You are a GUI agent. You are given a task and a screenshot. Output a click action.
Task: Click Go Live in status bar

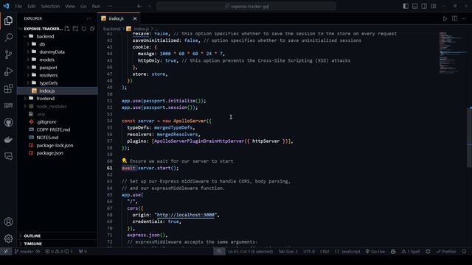[375, 252]
